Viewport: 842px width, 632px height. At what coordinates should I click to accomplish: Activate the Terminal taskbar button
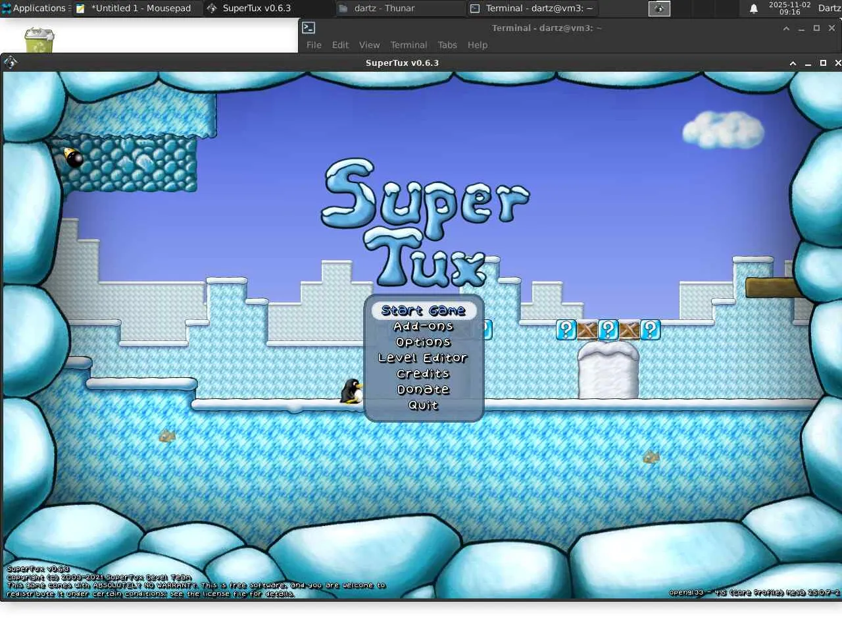coord(532,9)
